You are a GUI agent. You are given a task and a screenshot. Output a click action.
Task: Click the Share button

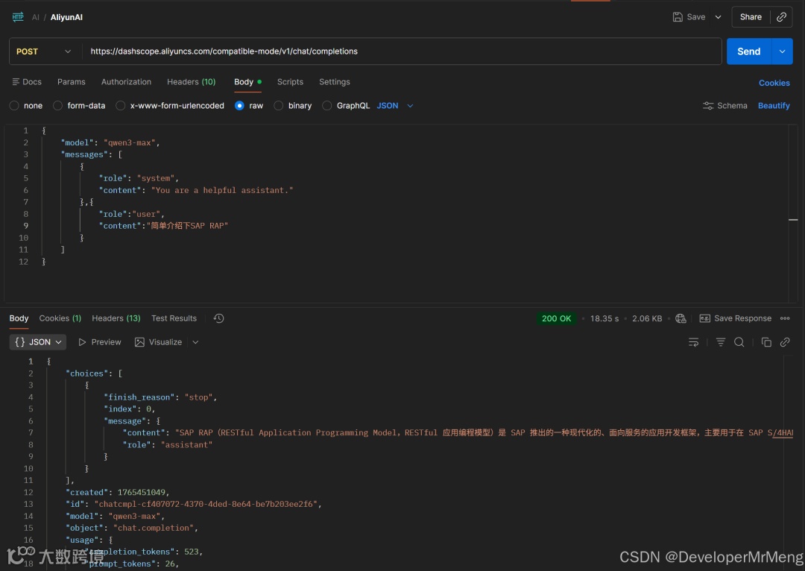point(751,17)
